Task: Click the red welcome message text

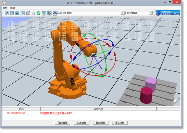Action: coord(56,113)
